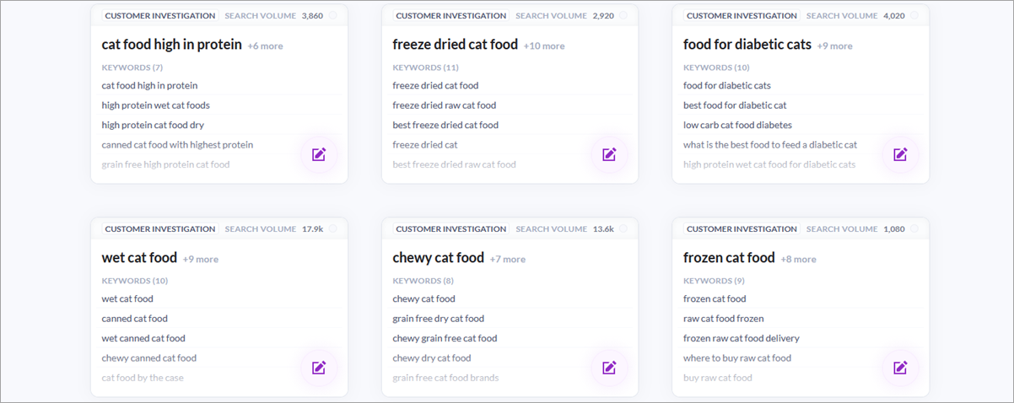Open editor for "food for diabetic cats" card
Viewport: 1014px width, 403px height.
pyautogui.click(x=900, y=154)
